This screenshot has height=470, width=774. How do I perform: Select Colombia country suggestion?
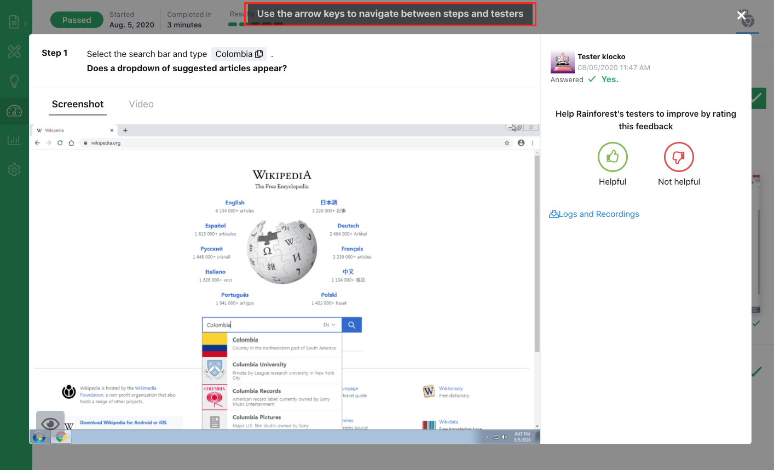coord(272,343)
